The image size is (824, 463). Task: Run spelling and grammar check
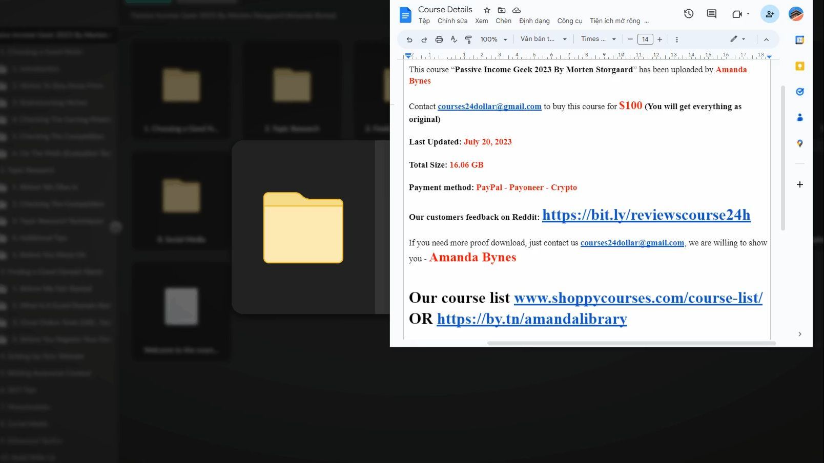(x=454, y=39)
